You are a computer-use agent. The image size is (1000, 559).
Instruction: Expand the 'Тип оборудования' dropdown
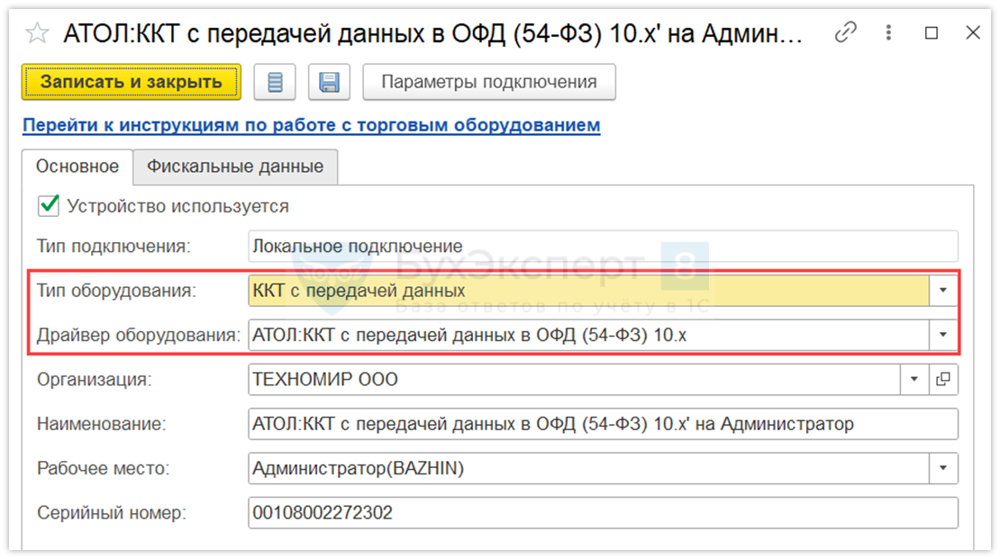943,291
